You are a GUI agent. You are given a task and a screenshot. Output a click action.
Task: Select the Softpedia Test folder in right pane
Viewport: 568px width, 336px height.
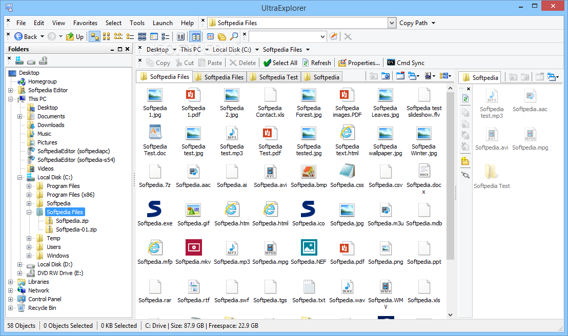(492, 176)
